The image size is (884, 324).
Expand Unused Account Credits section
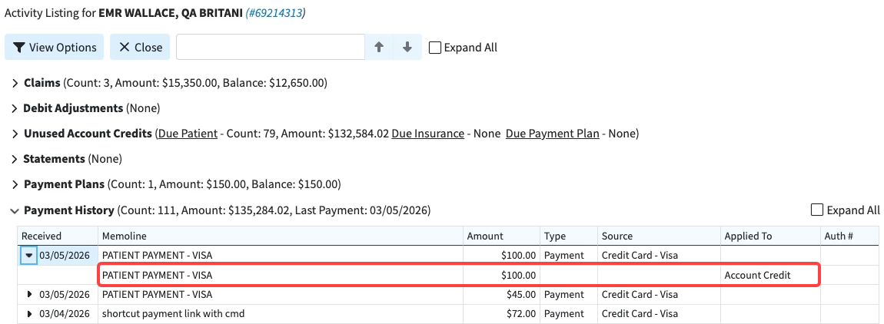point(15,134)
